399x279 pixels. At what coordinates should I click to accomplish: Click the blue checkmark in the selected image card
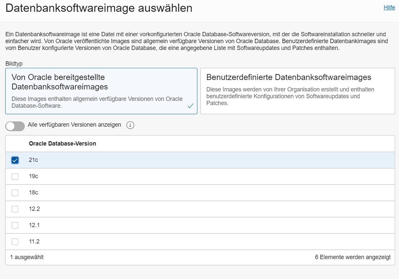click(190, 106)
